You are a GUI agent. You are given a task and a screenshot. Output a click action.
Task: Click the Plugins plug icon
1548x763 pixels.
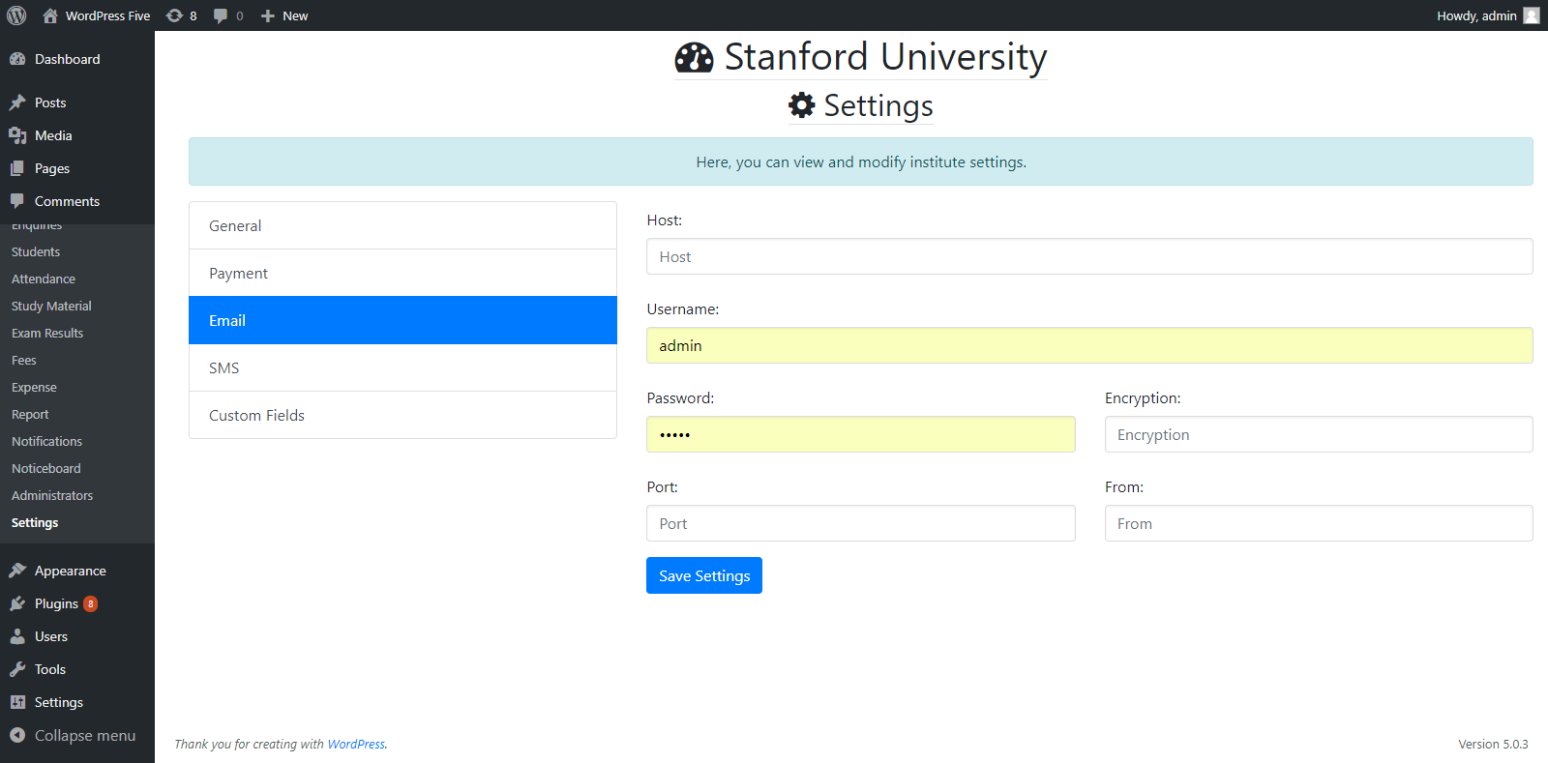17,603
